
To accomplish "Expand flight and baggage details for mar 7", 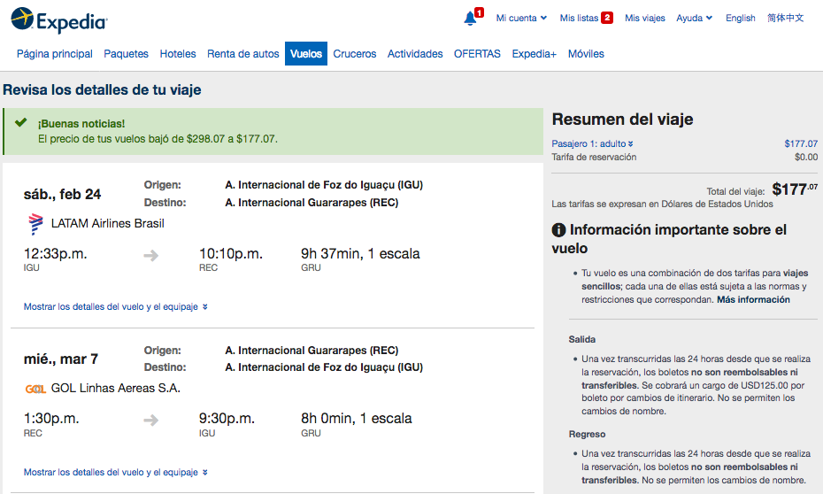I will click(115, 472).
